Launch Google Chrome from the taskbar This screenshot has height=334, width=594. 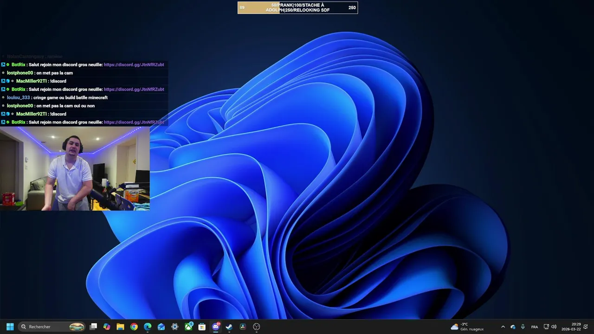tap(134, 327)
